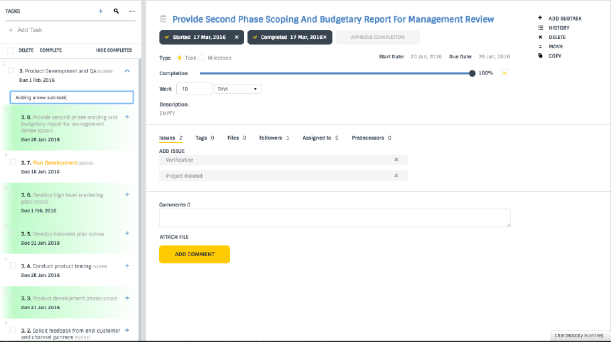Viewport: 611px width, 342px height.
Task: Select the Milestone type radio button
Action: coord(202,58)
